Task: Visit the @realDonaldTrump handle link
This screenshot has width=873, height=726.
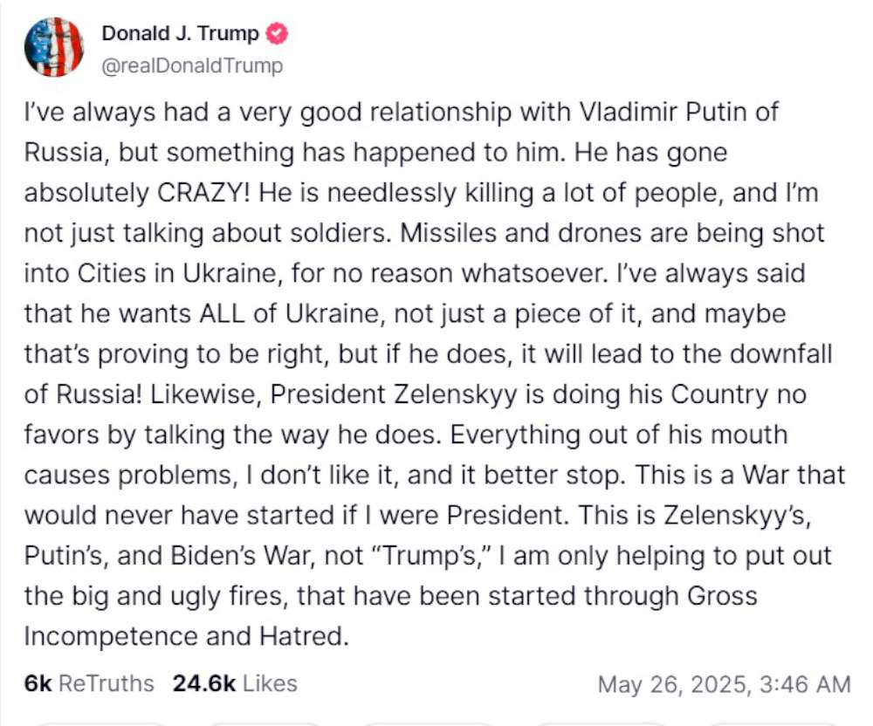Action: click(x=192, y=65)
